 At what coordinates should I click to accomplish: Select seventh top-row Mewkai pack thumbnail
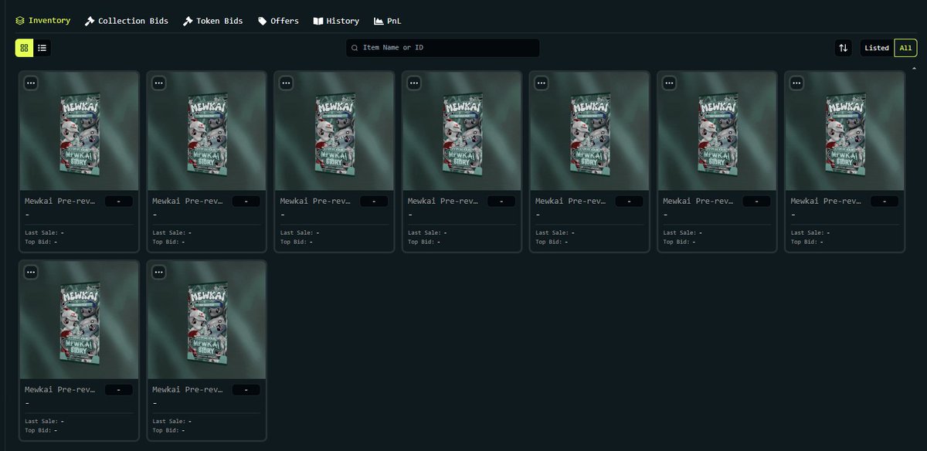click(844, 131)
